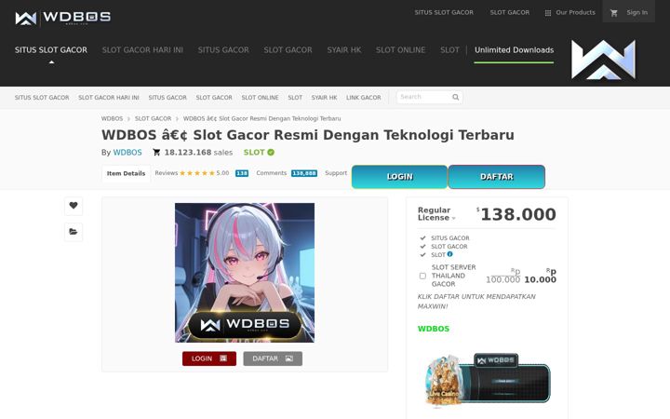Image resolution: width=670 pixels, height=419 pixels.
Task: Open the Reviews tab
Action: click(x=167, y=173)
